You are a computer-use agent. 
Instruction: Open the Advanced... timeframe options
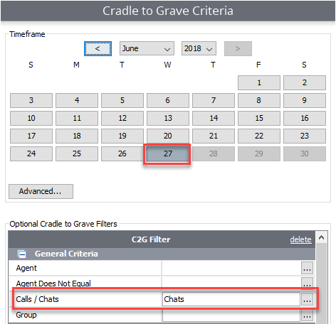[41, 191]
